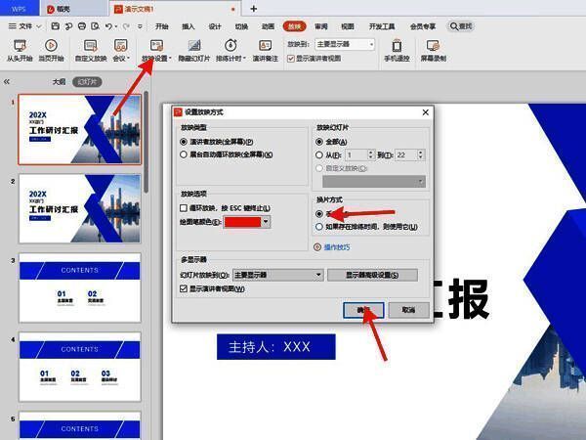Enable the 循环放映 loop-until-ESC checkbox
The height and width of the screenshot is (440, 586).
[x=184, y=207]
